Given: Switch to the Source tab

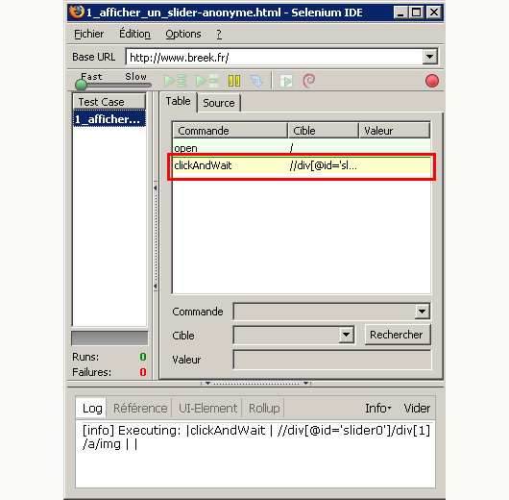Looking at the screenshot, I should (219, 103).
